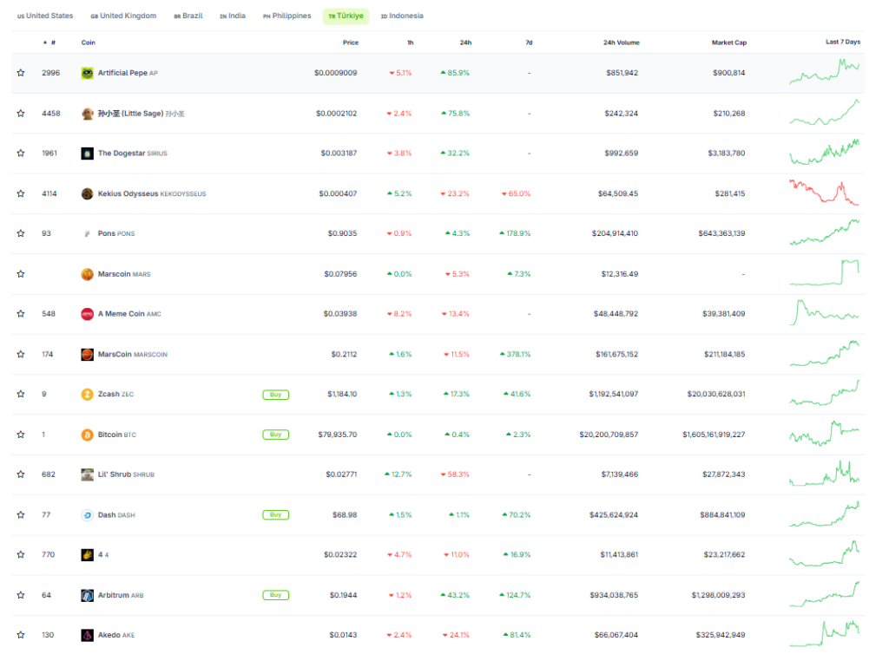Sort by the 7d column header
The height and width of the screenshot is (654, 889).
point(529,43)
